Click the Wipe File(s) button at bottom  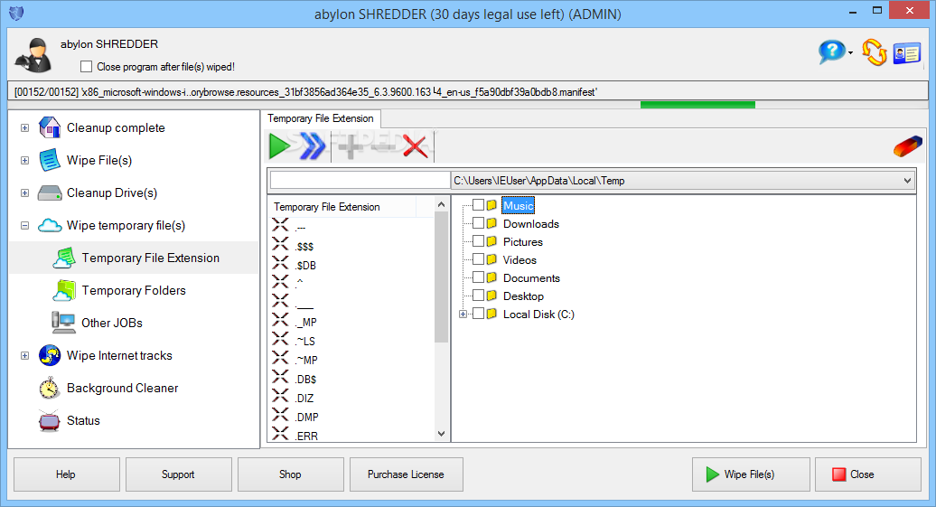click(x=751, y=474)
